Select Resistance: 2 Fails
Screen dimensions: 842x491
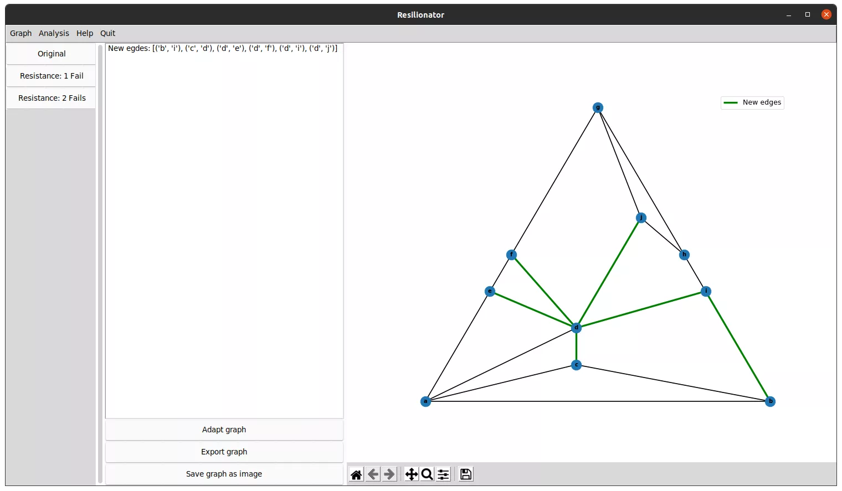[x=52, y=98]
